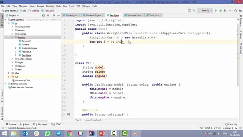243x137 pixels.
Task: Open the Ant Build side tool window
Action: pyautogui.click(x=241, y=49)
